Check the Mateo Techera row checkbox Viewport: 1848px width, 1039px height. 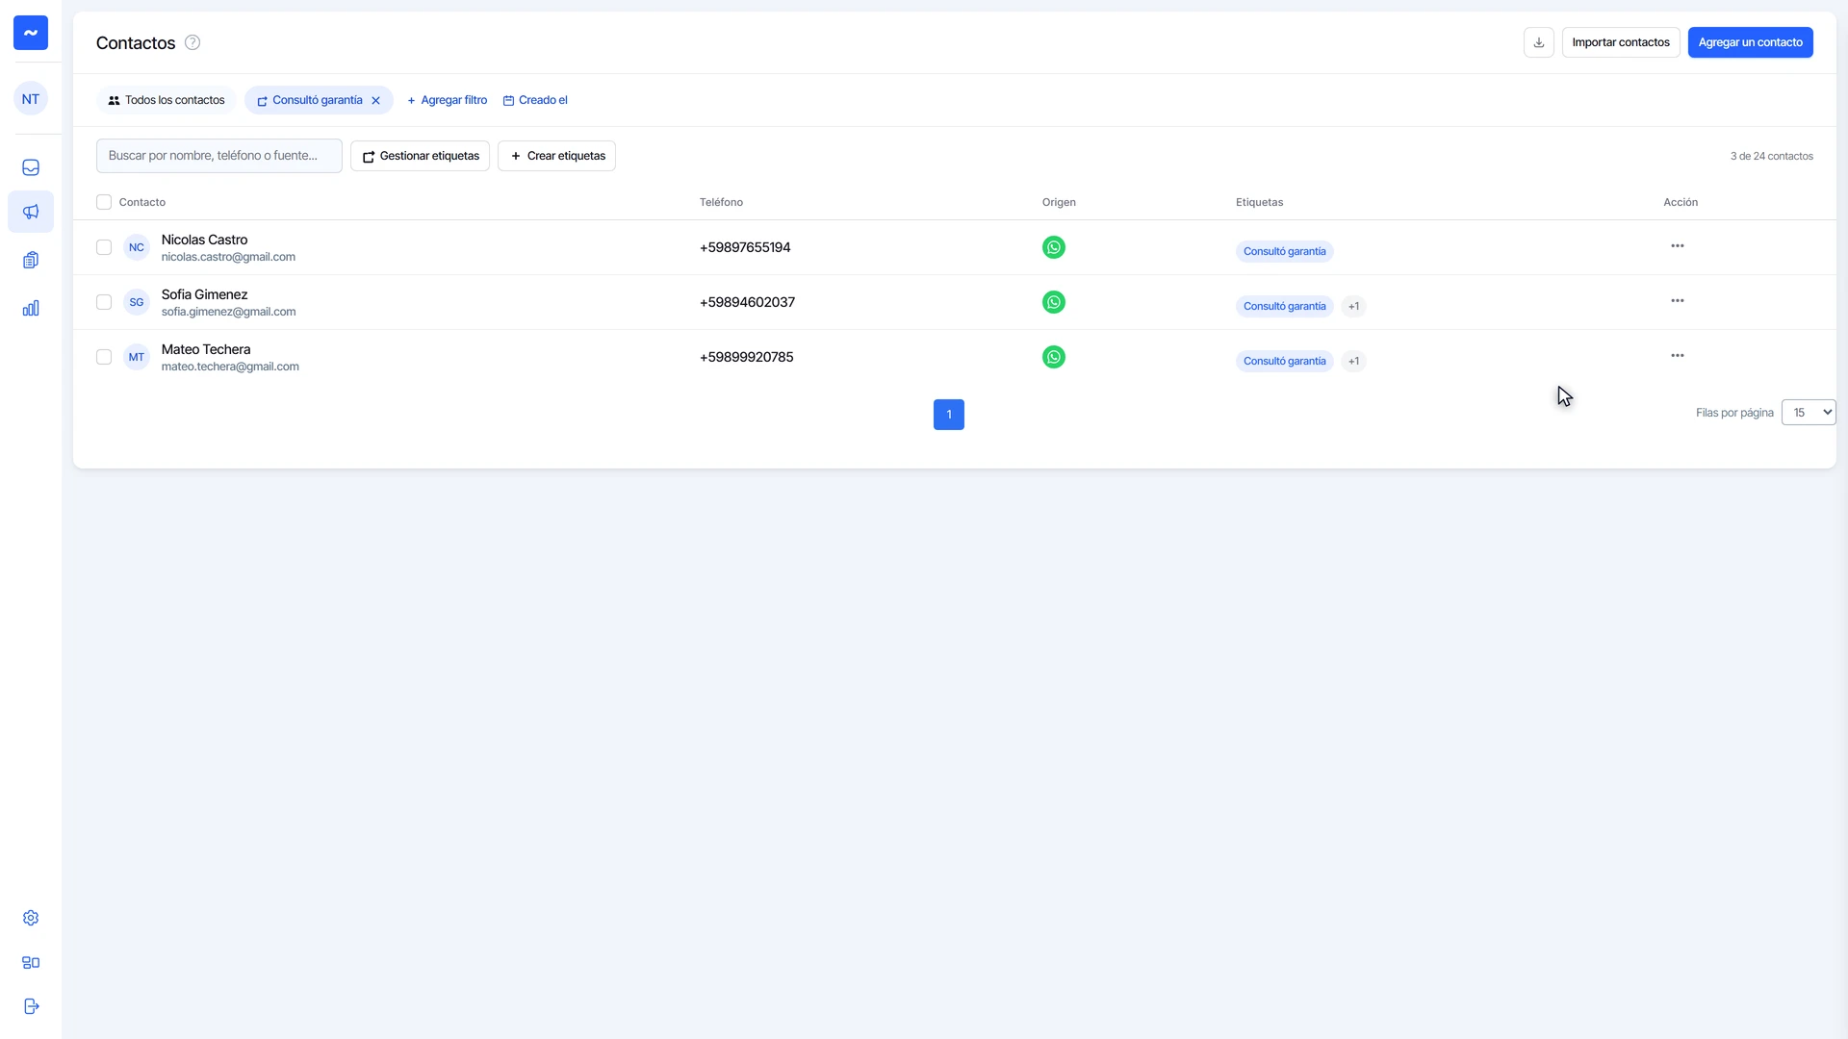tap(104, 357)
